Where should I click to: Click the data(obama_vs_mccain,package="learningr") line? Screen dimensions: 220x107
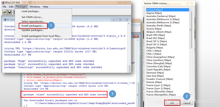[54, 74]
